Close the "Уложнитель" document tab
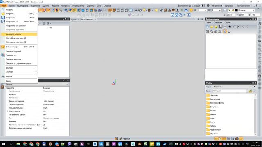This screenshot has height=147, width=262. point(95,19)
